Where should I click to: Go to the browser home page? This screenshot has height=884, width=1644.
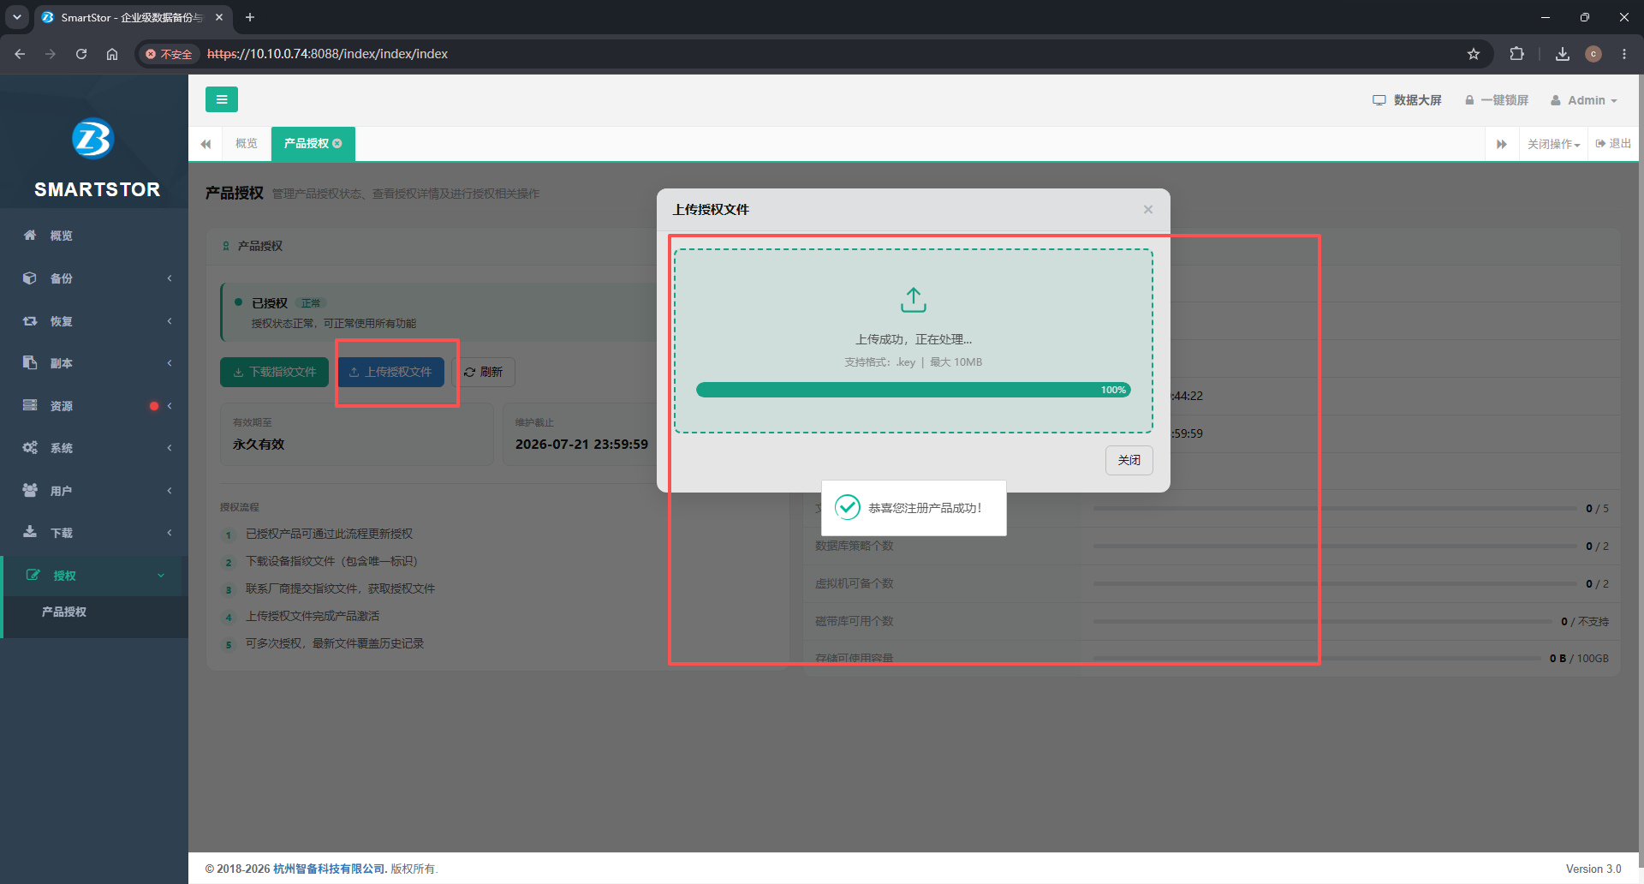[112, 54]
